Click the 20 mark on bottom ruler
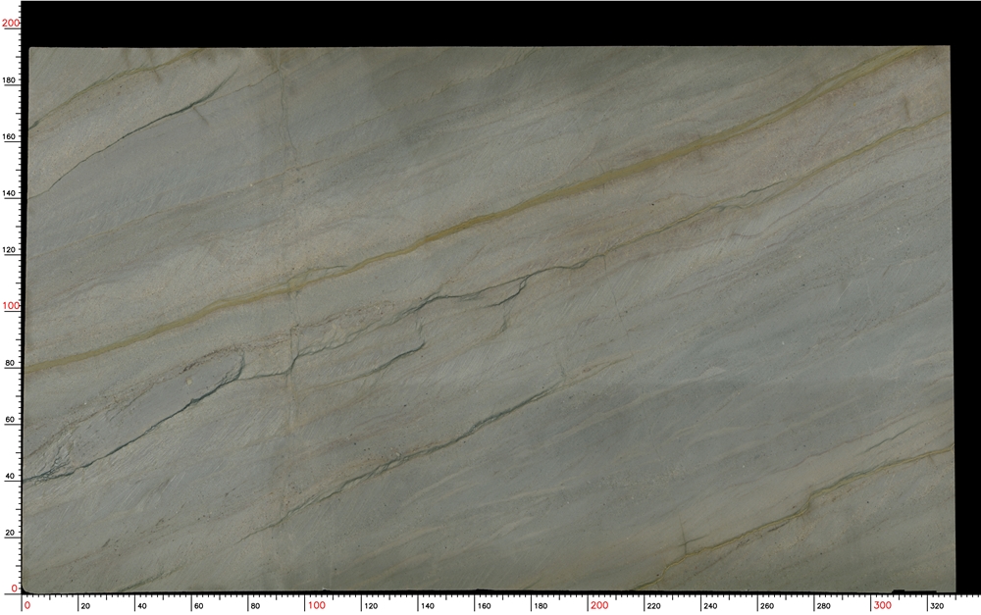This screenshot has height=615, width=981. (87, 606)
